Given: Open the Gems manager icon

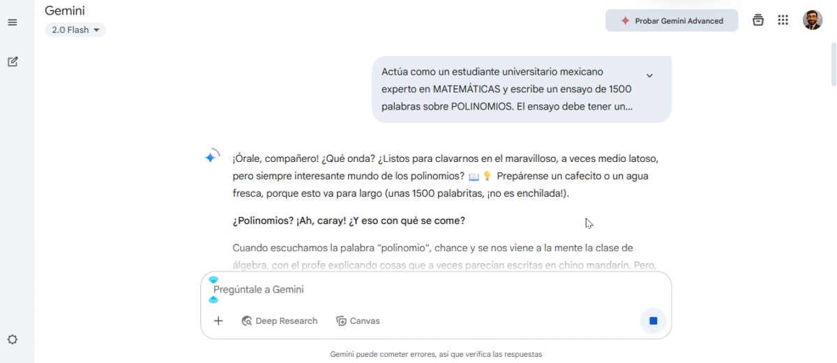Looking at the screenshot, I should (x=758, y=20).
